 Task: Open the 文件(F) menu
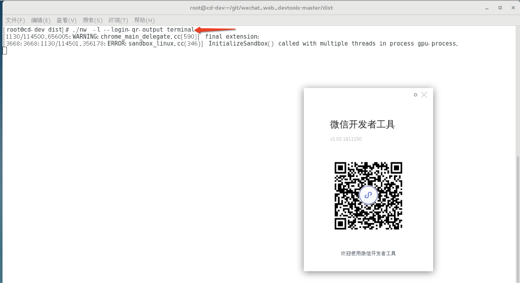15,20
